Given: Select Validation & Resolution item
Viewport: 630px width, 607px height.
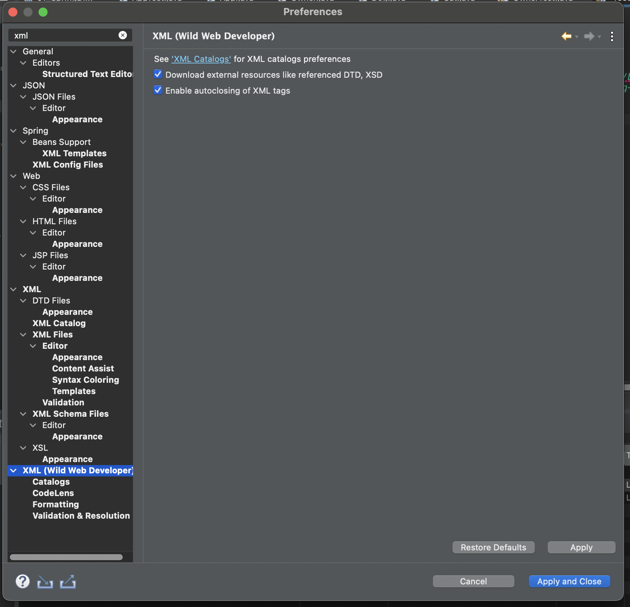Looking at the screenshot, I should tap(81, 516).
